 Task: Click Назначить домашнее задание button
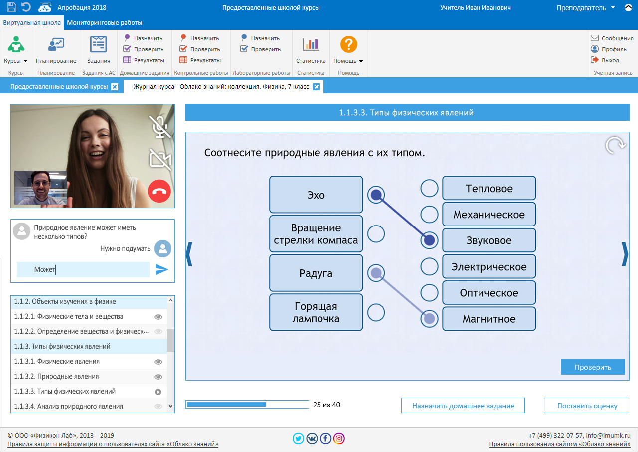tap(463, 406)
